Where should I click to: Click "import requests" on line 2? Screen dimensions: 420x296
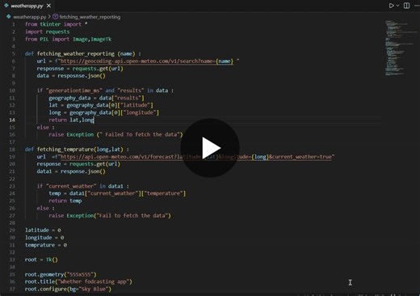pyautogui.click(x=47, y=32)
